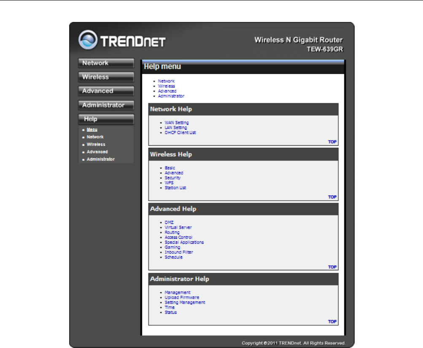
Task: Open LAN Setting help link
Action: 176,128
